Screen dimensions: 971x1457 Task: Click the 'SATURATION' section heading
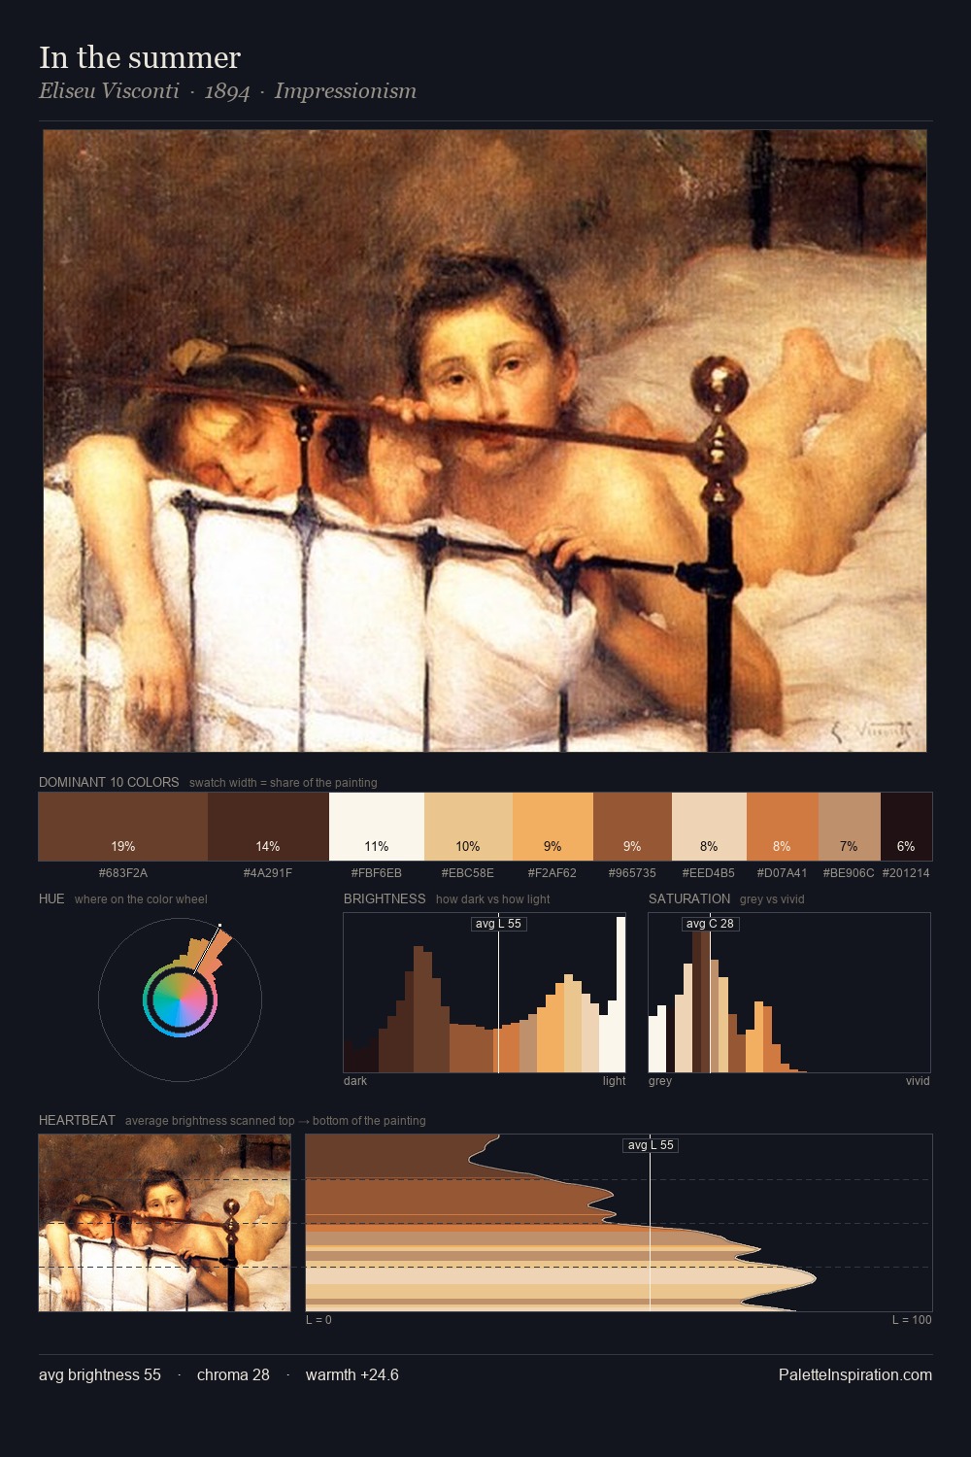[x=689, y=898]
